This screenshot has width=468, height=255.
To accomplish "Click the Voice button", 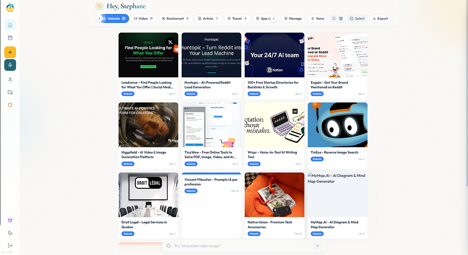I will click(x=317, y=19).
